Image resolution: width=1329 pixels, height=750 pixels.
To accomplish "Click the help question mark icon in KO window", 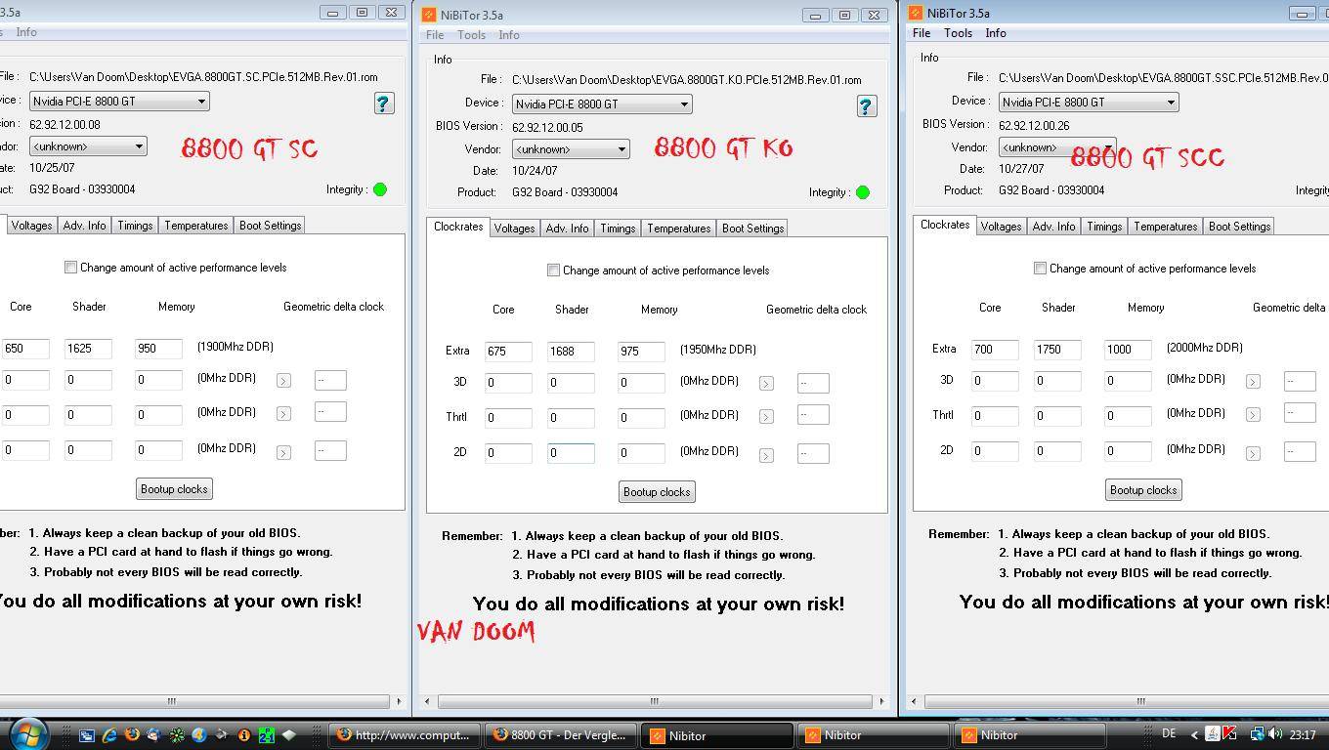I will tap(866, 105).
